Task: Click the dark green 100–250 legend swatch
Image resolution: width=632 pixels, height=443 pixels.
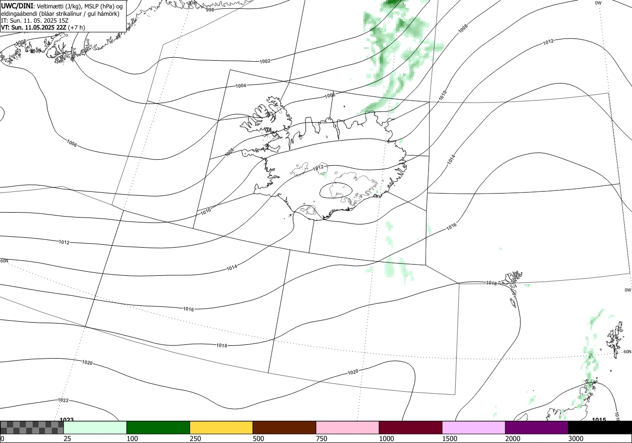Action: [158, 428]
